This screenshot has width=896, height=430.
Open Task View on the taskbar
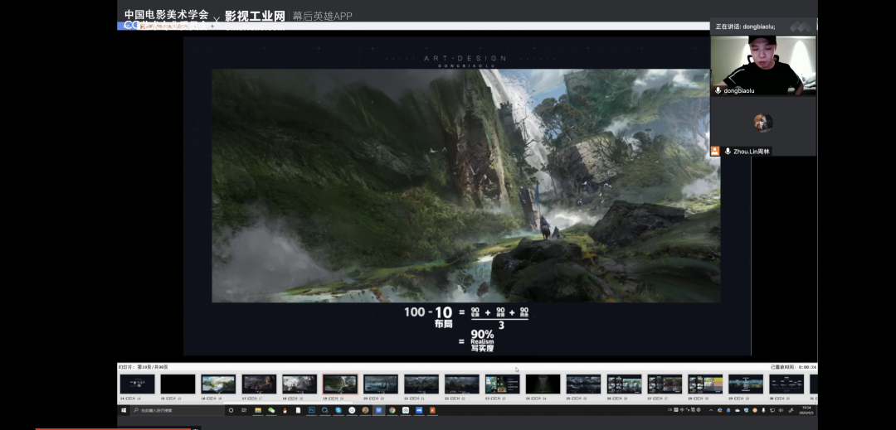tap(244, 410)
